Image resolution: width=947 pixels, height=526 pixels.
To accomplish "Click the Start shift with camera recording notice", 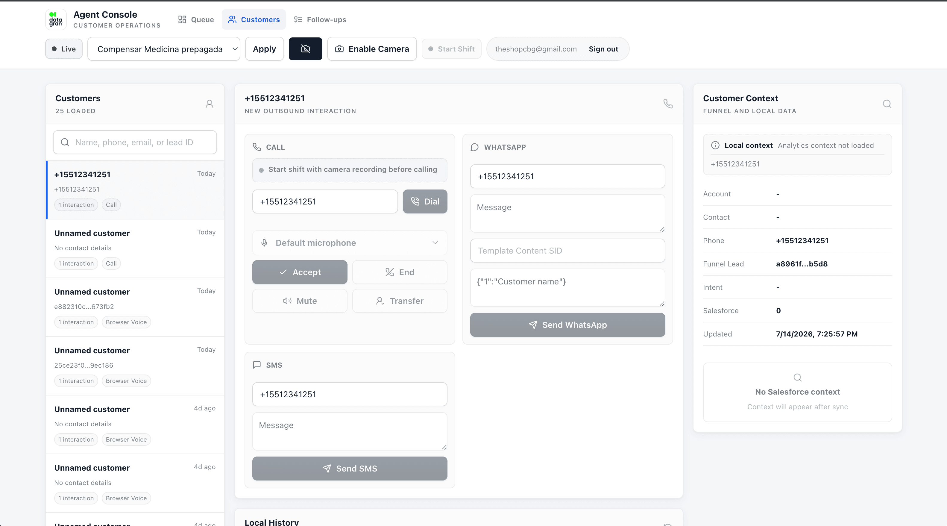I will (350, 170).
